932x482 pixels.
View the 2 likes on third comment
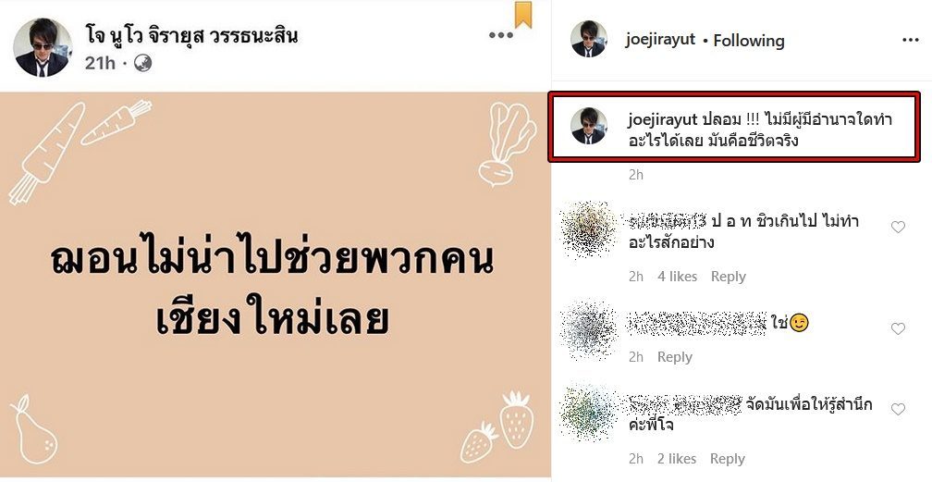click(x=677, y=459)
